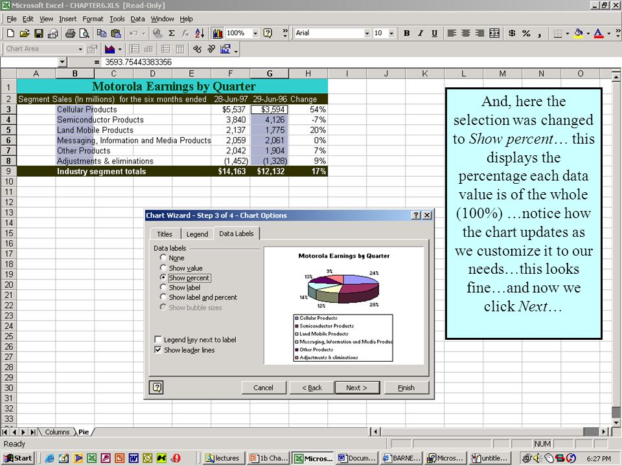Click Finish in Chart Wizard
Screen dimensions: 622x466
406,388
